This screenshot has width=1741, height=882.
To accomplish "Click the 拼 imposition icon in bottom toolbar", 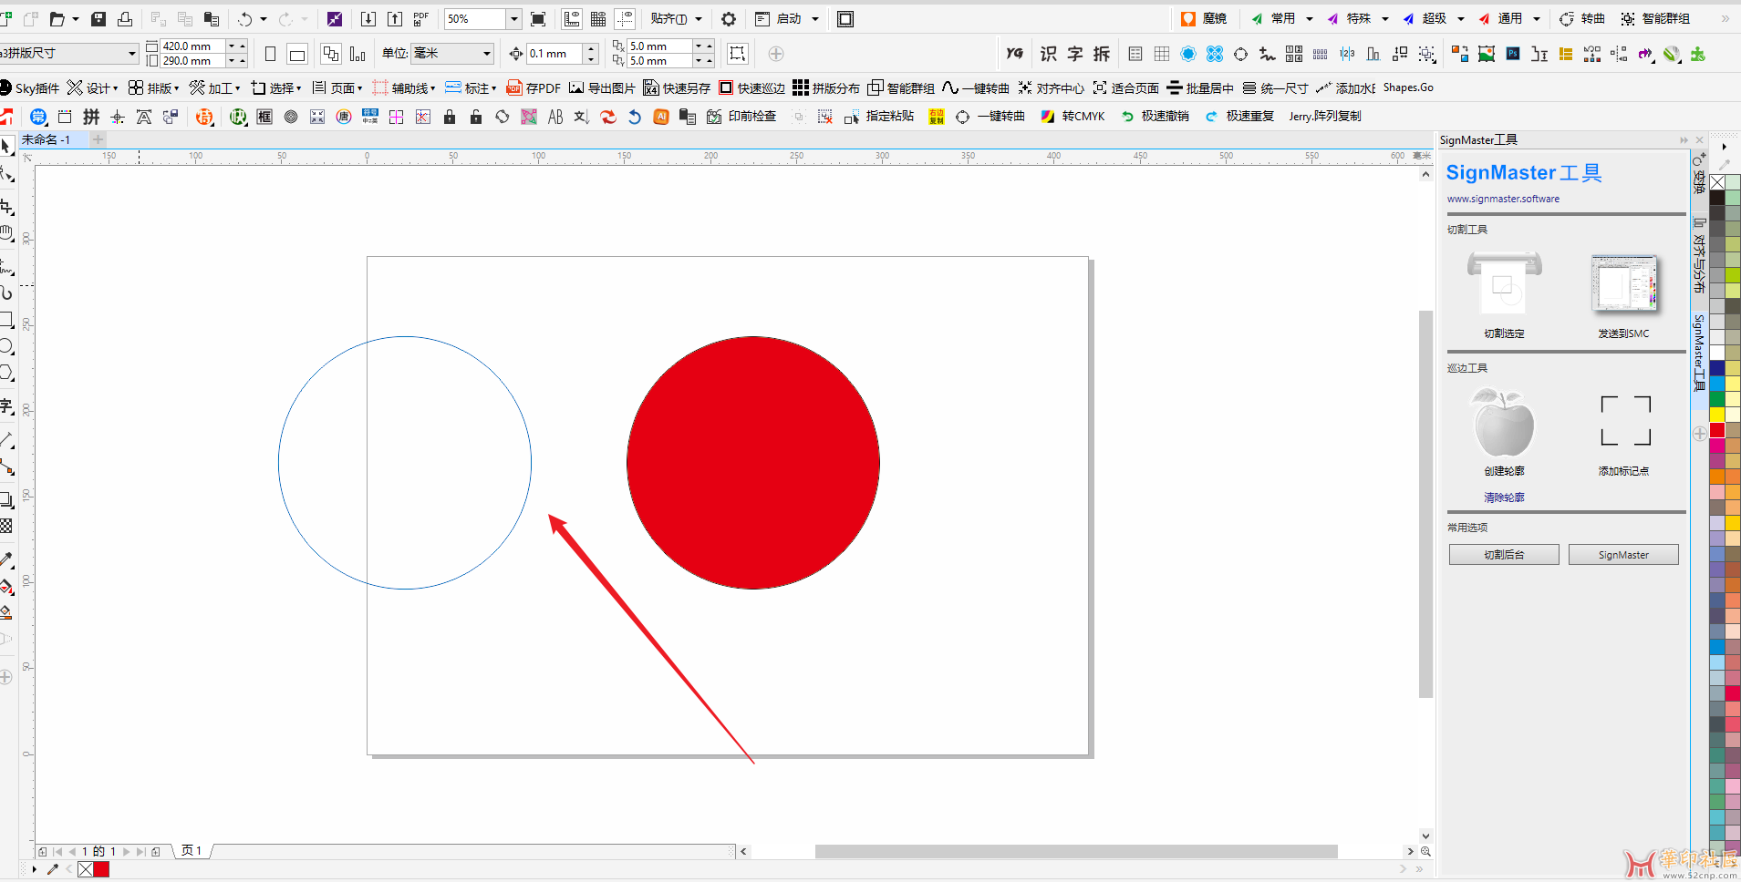I will coord(91,116).
